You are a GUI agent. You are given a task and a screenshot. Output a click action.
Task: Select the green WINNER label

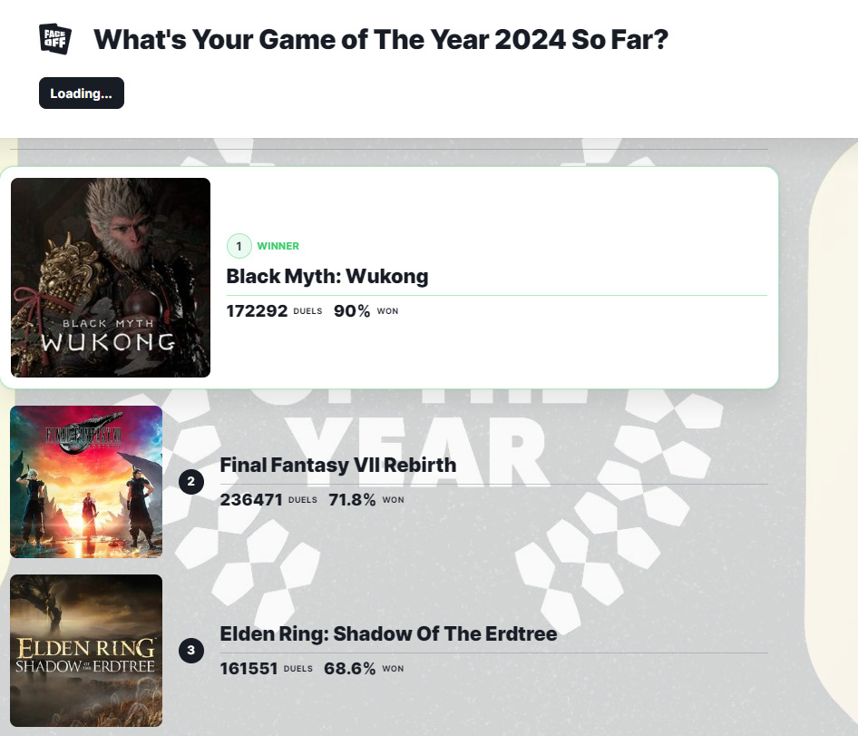(x=278, y=246)
